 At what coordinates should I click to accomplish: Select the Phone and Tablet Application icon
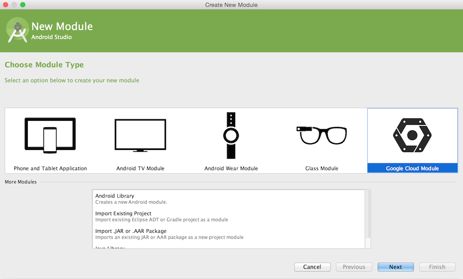click(x=50, y=136)
